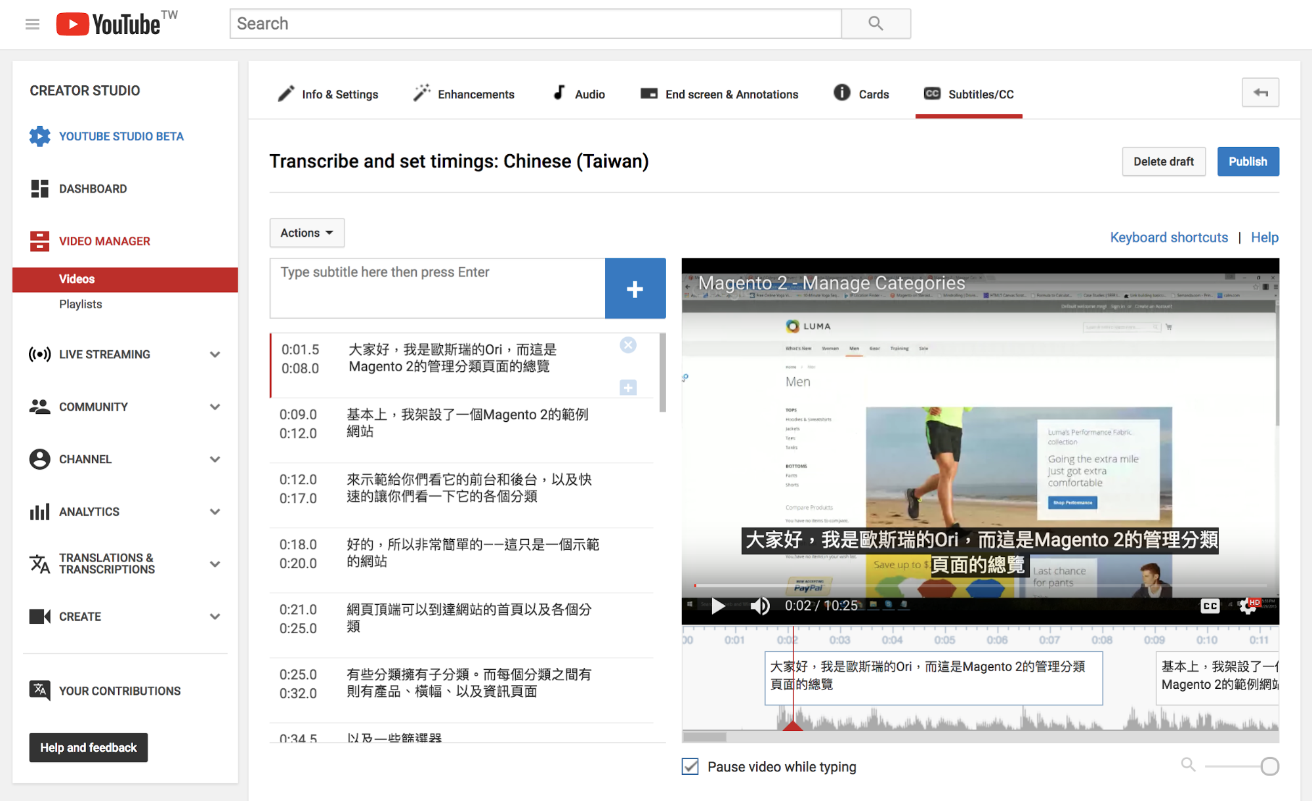
Task: Delete the first subtitle with X icon
Action: coord(628,345)
